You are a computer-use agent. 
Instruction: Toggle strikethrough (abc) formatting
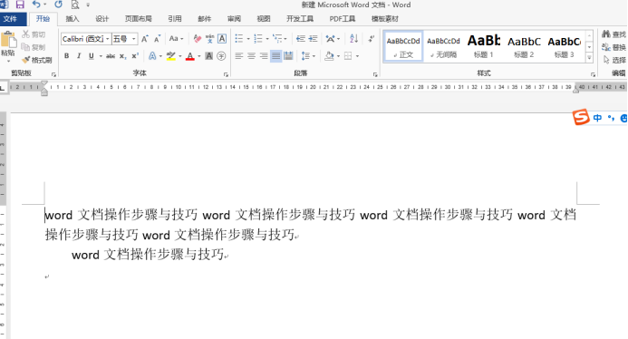point(111,56)
